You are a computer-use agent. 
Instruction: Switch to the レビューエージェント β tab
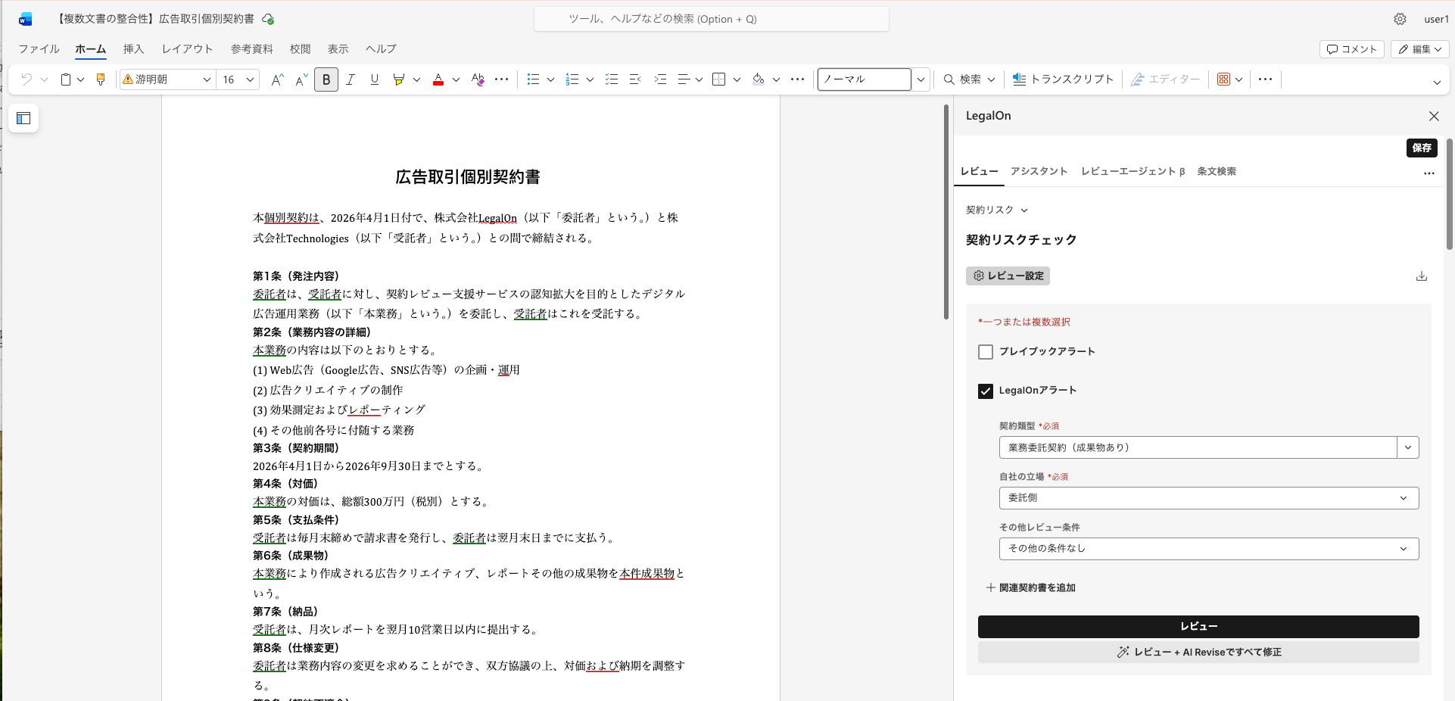tap(1133, 171)
